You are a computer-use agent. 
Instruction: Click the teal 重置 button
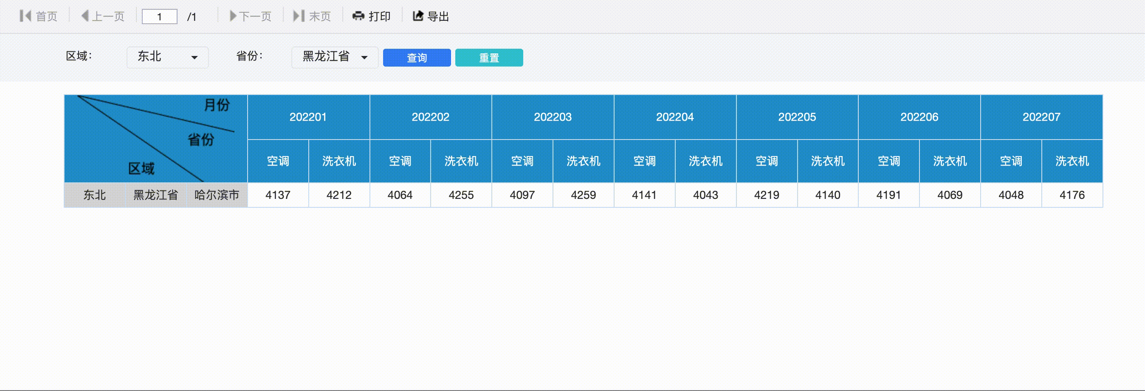489,58
